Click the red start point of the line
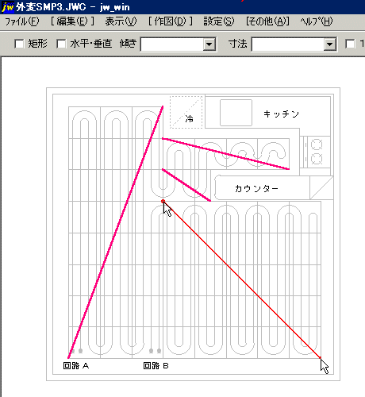Screen dimensions: 365x397 pyautogui.click(x=163, y=202)
